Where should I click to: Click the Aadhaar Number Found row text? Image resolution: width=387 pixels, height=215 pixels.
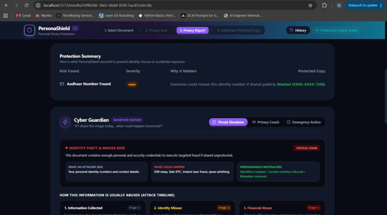tap(89, 84)
